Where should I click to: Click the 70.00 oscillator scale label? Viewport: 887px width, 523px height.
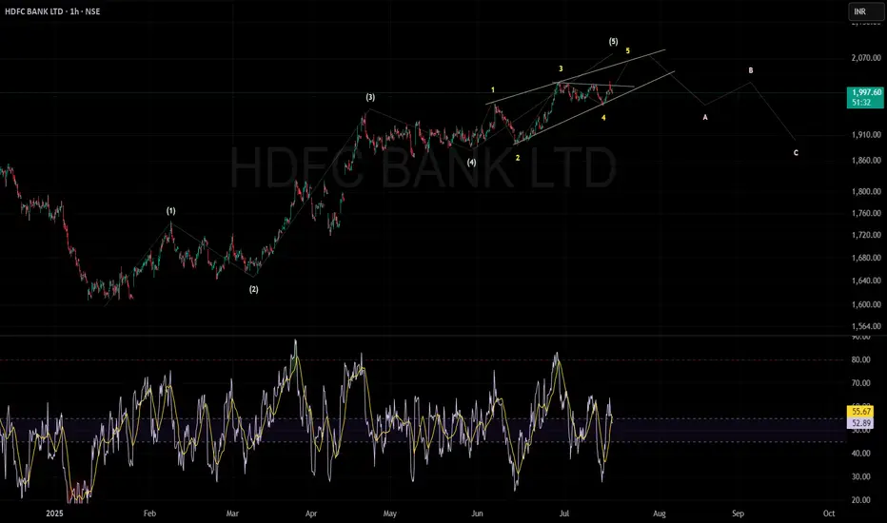click(860, 383)
